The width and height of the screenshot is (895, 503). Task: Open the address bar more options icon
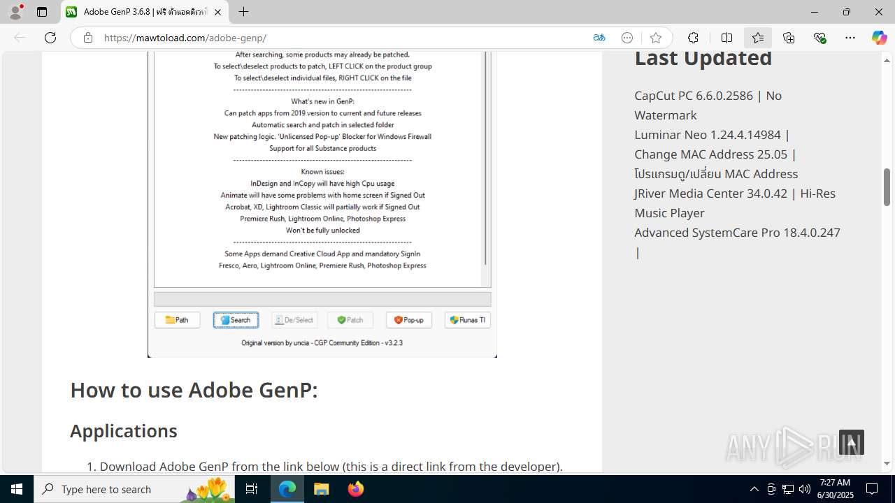tap(627, 38)
